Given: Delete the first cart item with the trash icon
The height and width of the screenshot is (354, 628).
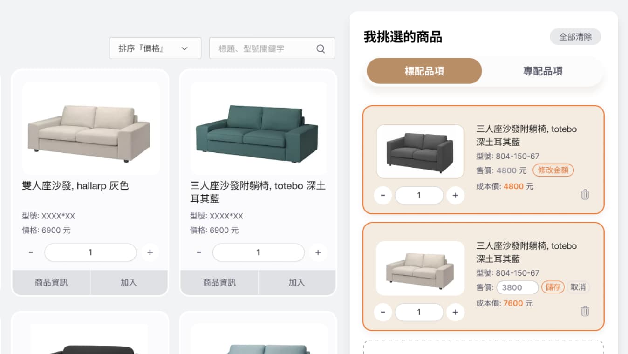Looking at the screenshot, I should (x=585, y=195).
